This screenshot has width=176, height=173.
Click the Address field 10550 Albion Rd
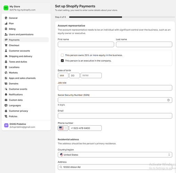point(115,167)
